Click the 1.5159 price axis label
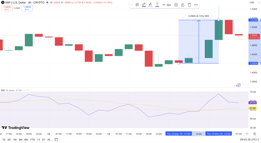 pyautogui.click(x=253, y=20)
